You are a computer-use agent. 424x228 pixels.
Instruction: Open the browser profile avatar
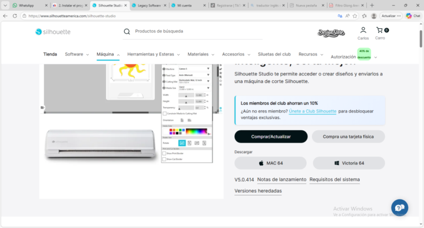[374, 16]
